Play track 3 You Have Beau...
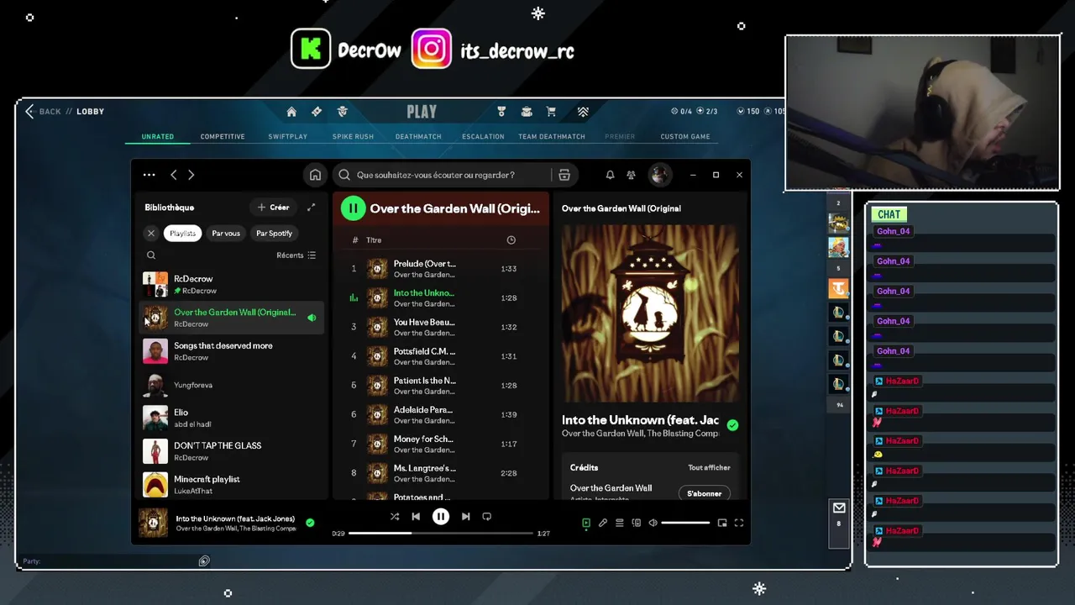Screen dimensions: 1075x605 [x=441, y=327]
